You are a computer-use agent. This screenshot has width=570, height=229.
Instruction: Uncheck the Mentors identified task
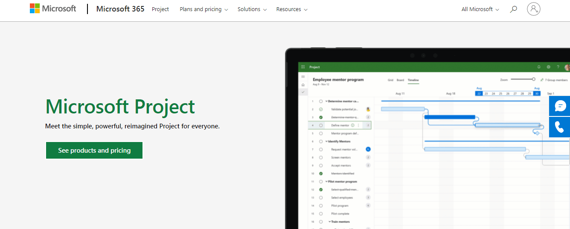click(x=321, y=174)
